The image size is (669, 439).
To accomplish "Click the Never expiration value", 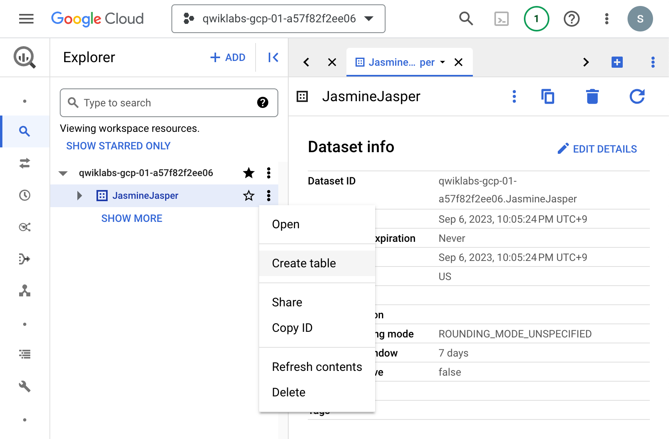I will (x=452, y=238).
